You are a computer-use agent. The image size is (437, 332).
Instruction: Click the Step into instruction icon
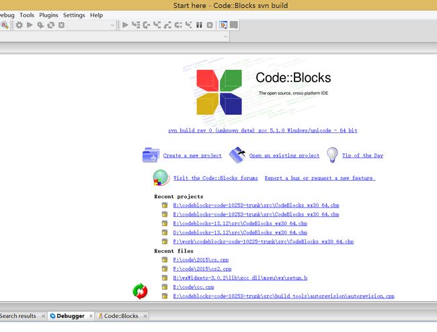coord(189,25)
